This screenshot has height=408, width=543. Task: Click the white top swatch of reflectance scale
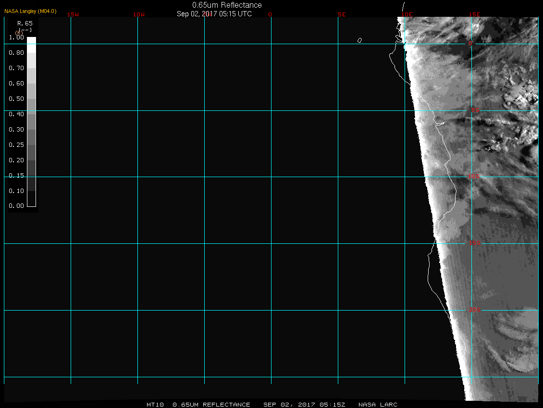click(31, 41)
